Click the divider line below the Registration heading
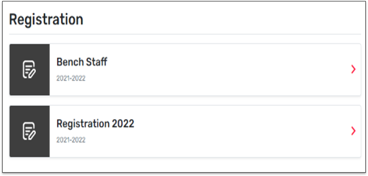Image resolution: width=368 pixels, height=176 pixels. click(x=185, y=34)
